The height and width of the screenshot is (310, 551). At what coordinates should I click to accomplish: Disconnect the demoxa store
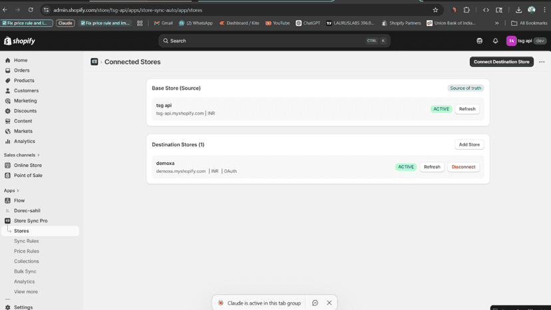463,167
